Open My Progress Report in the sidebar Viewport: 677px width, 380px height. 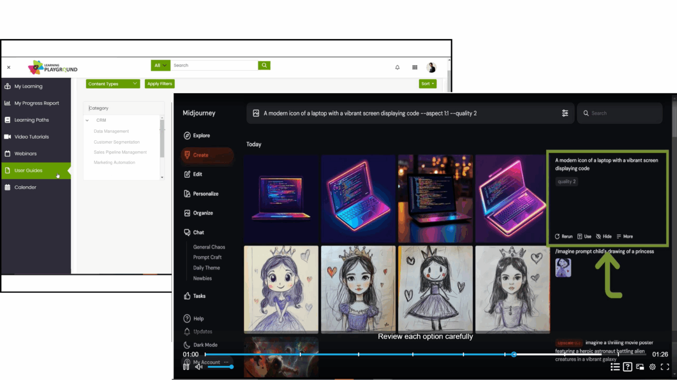pyautogui.click(x=36, y=103)
